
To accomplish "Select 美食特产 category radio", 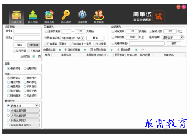I will (25, 78).
